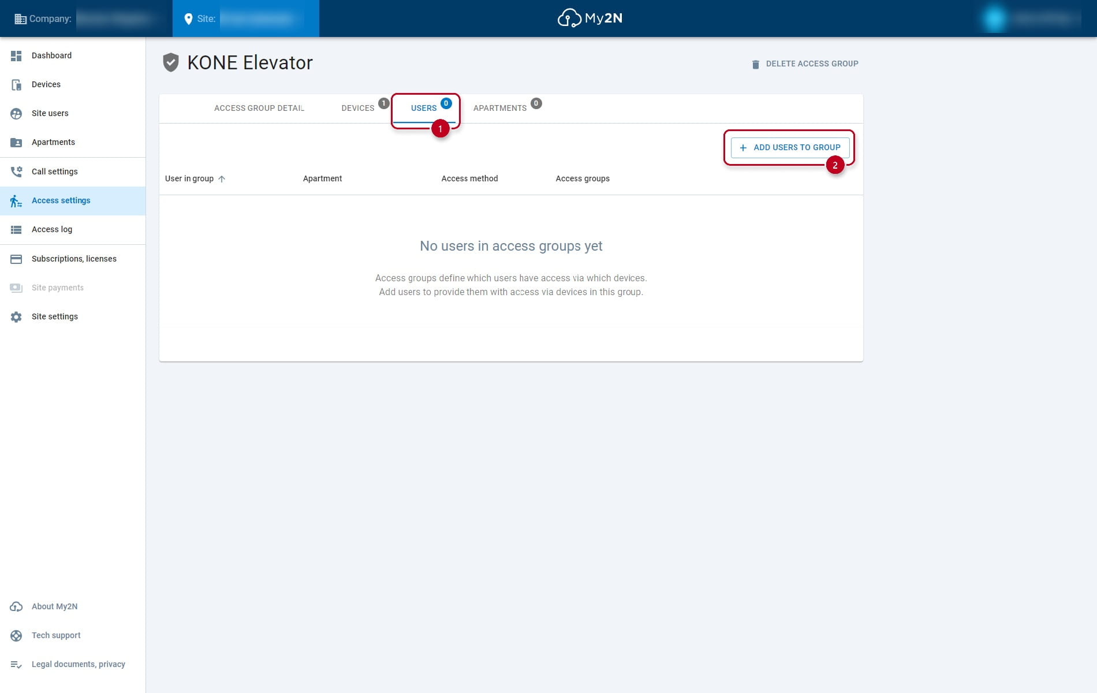Open Dashboard from sidebar
This screenshot has width=1097, height=693.
point(73,55)
